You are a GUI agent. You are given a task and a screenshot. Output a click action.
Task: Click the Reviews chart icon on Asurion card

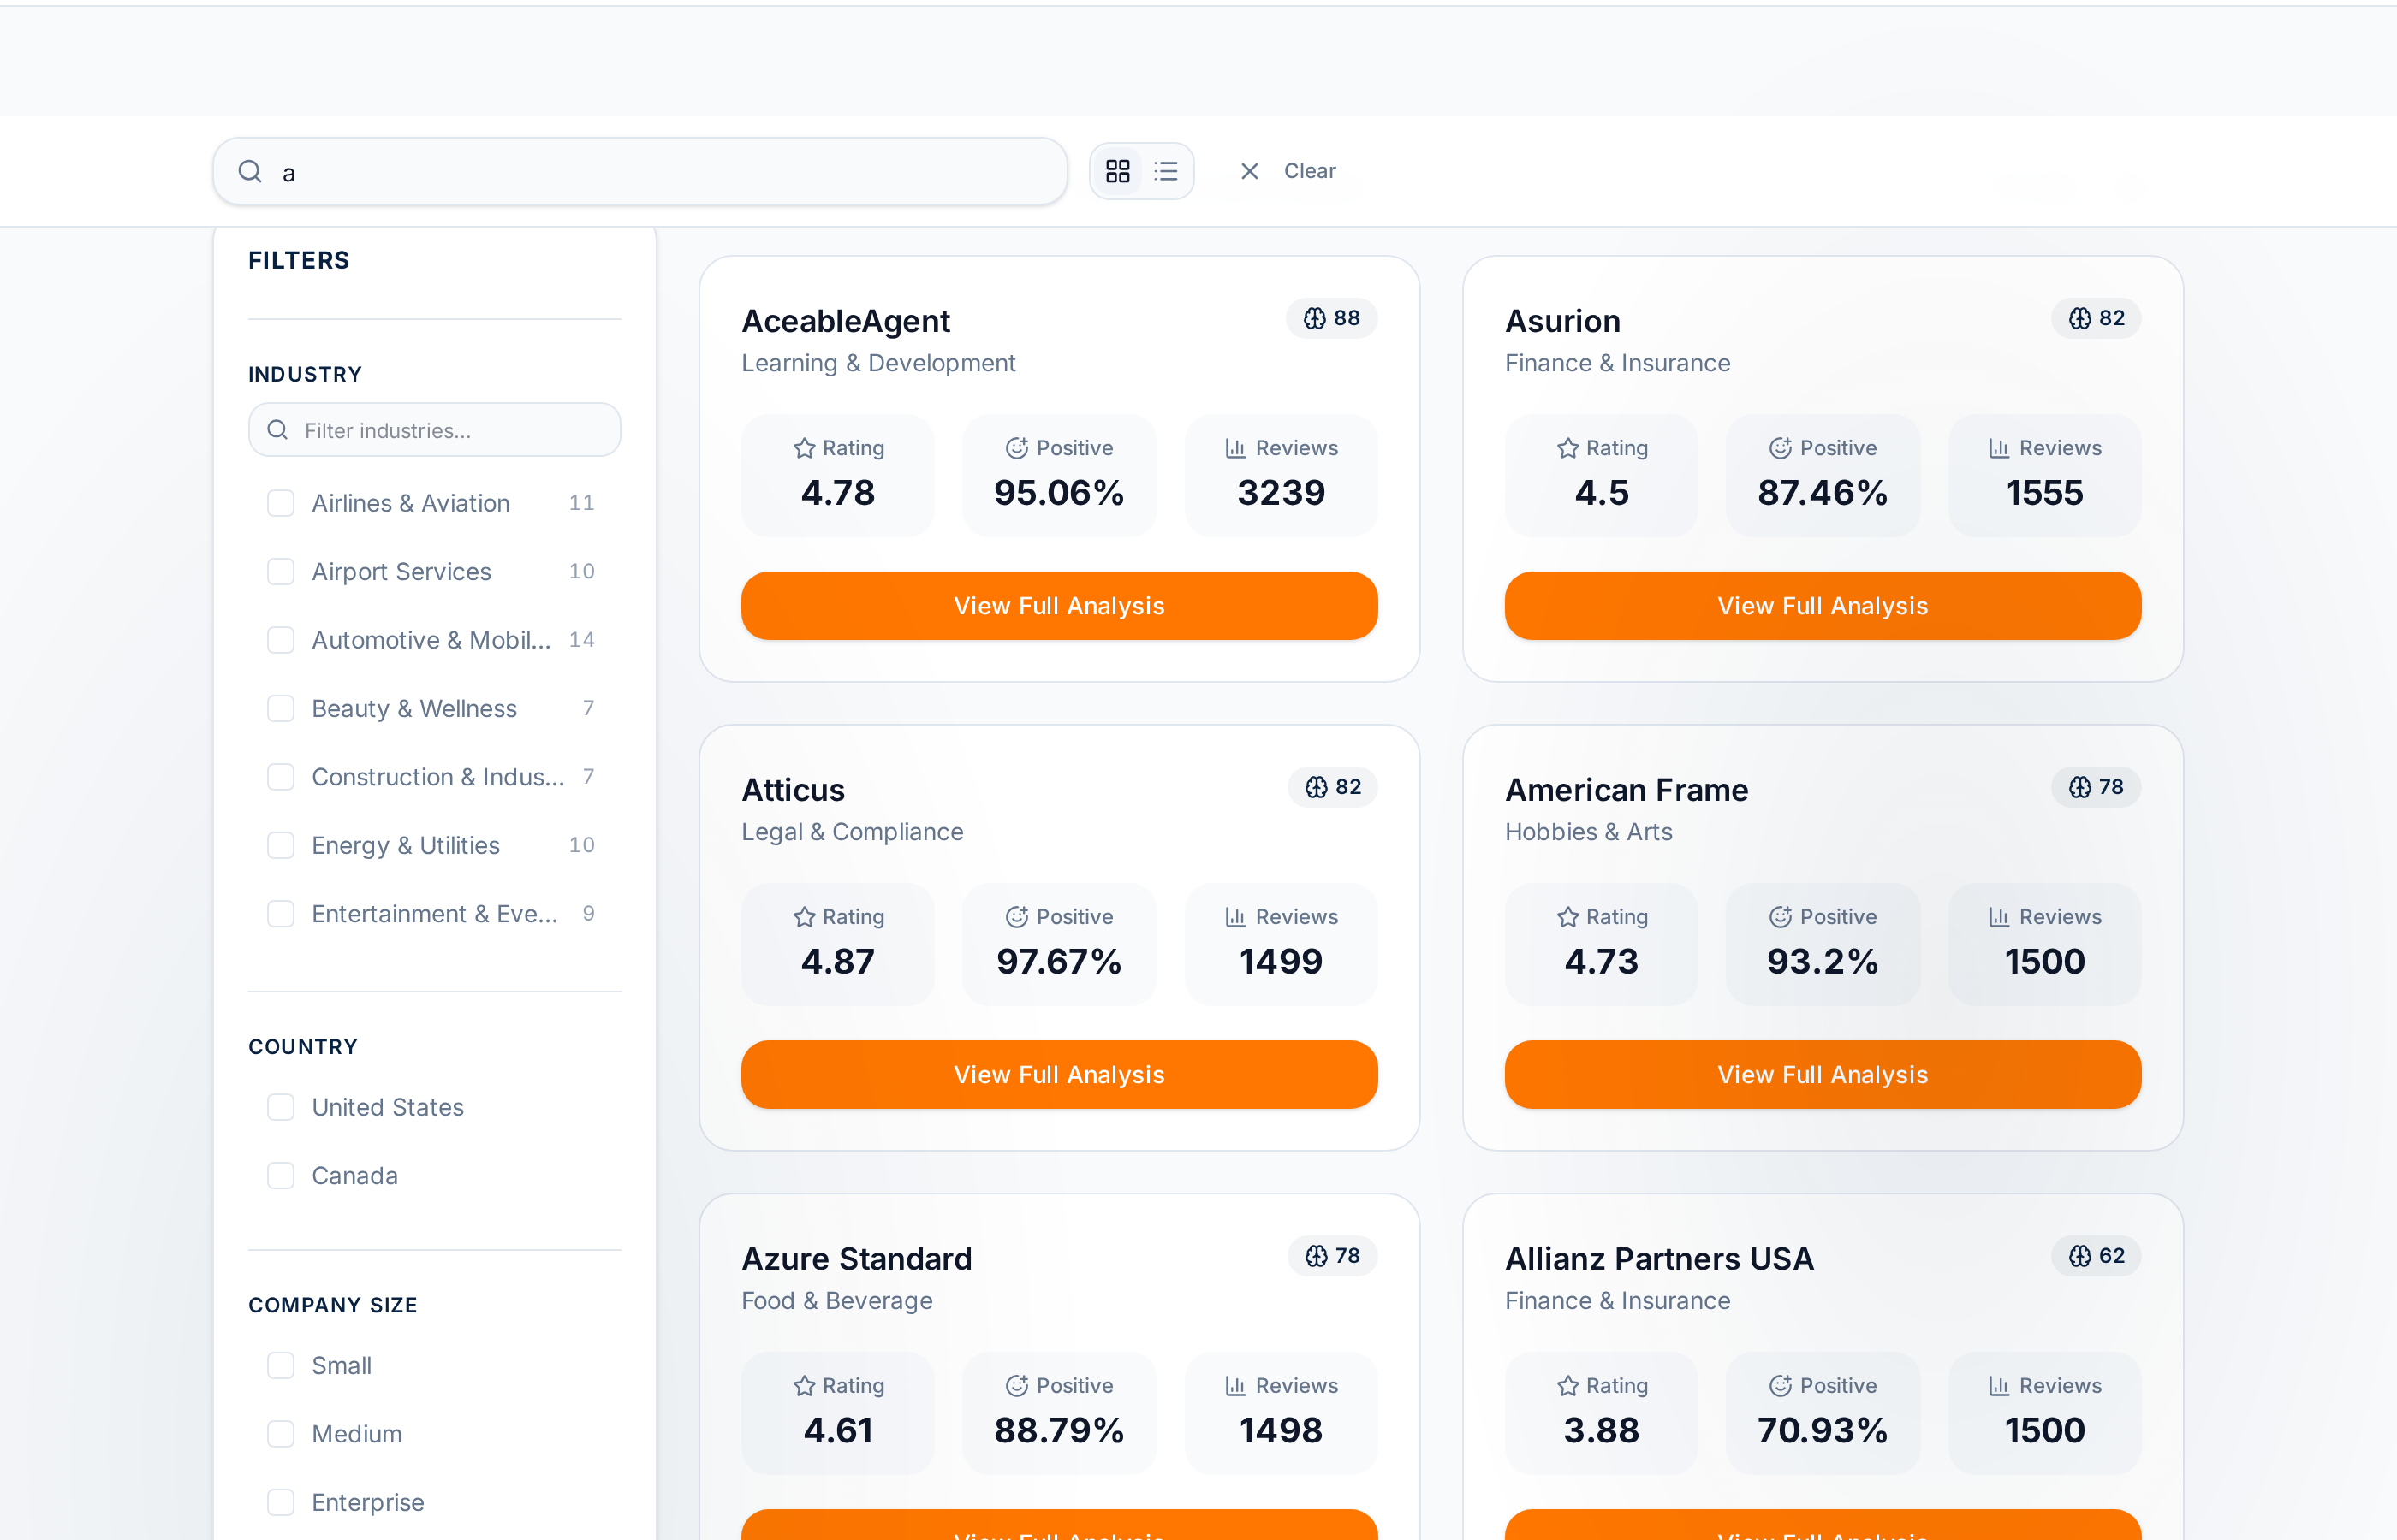2000,448
